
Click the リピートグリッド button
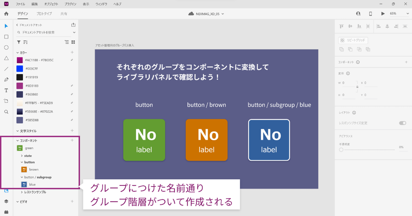point(353,40)
